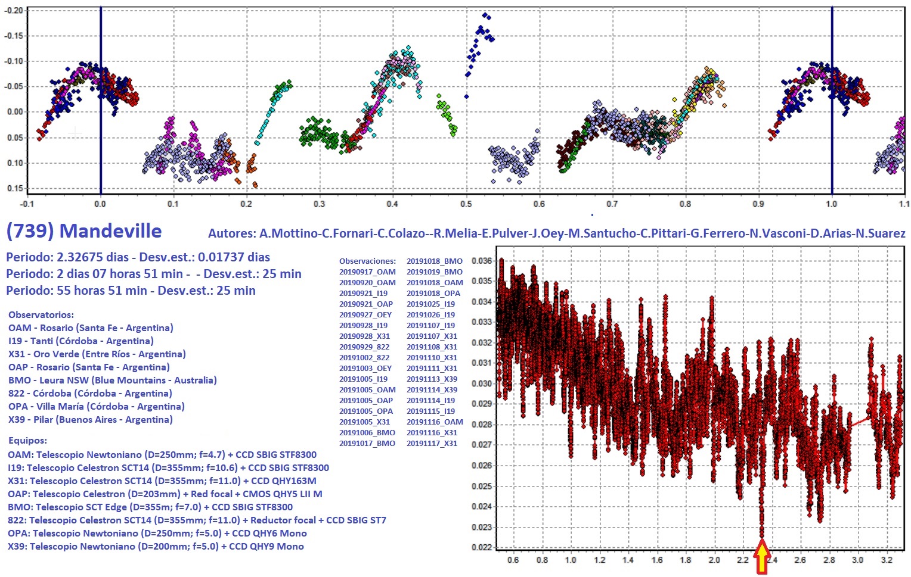The image size is (911, 577).
Task: Click the "3.2" label on period plot x-axis
Action: (886, 560)
